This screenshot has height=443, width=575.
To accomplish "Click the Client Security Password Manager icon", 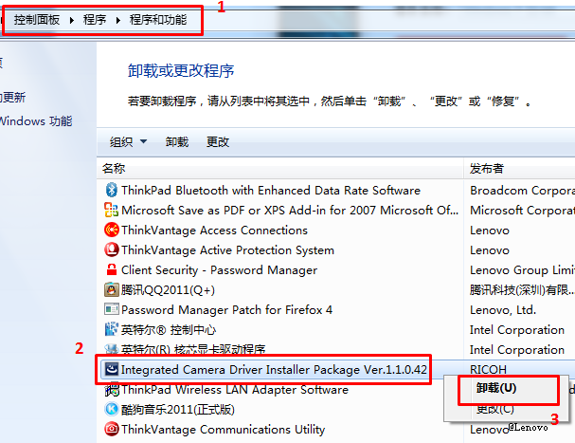I will pos(112,270).
